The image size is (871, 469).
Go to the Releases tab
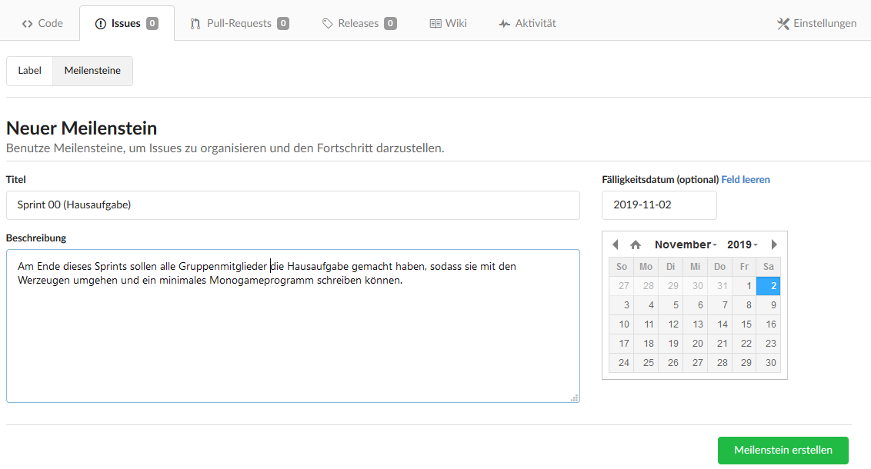click(x=359, y=23)
